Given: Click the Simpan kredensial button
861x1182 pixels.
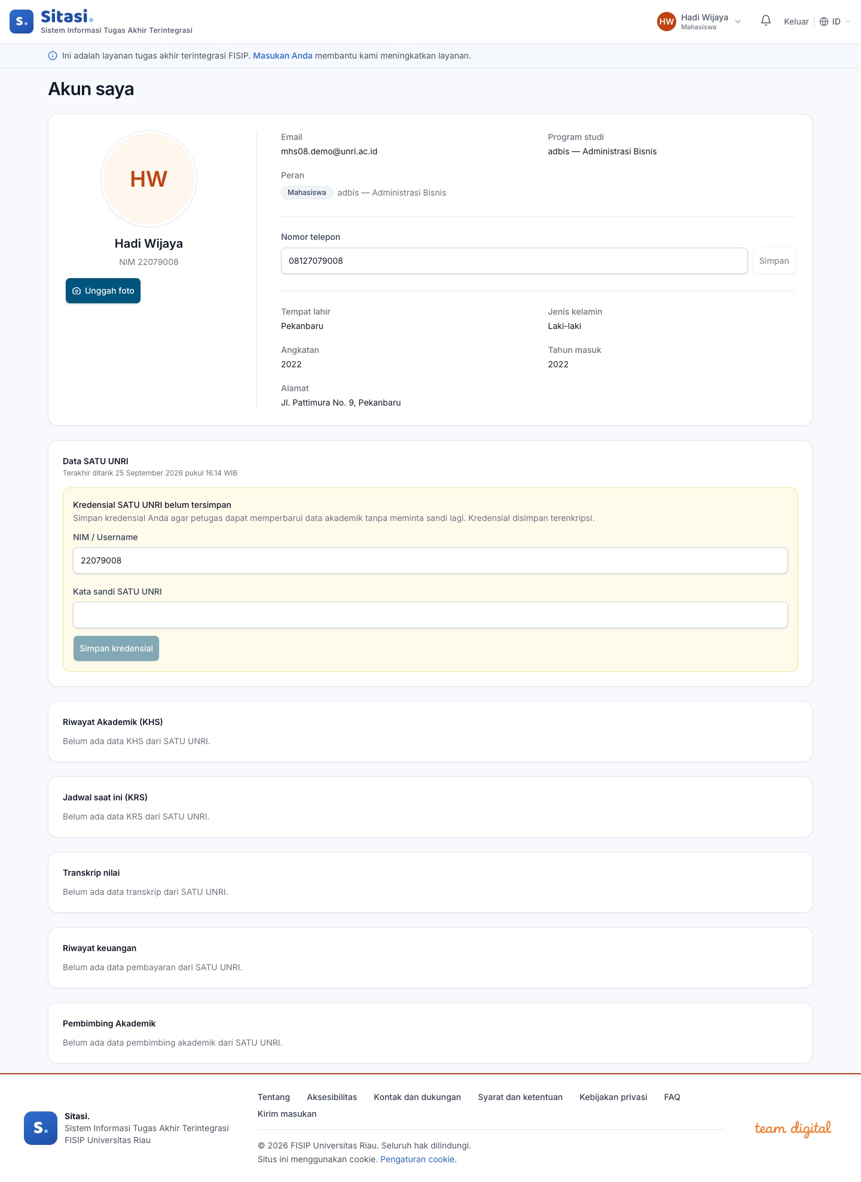Looking at the screenshot, I should [116, 648].
